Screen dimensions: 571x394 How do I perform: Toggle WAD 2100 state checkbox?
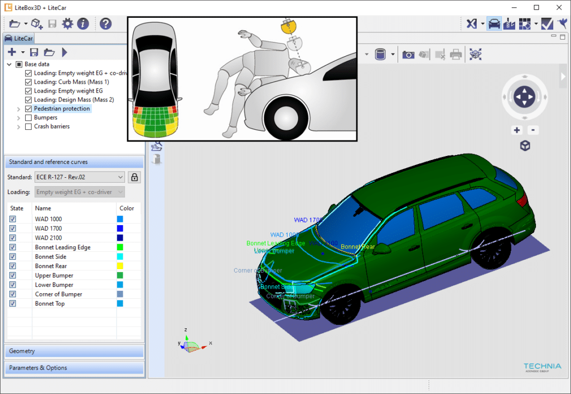pyautogui.click(x=13, y=238)
